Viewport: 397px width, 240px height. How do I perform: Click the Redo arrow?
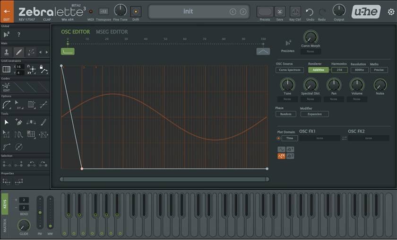[322, 12]
